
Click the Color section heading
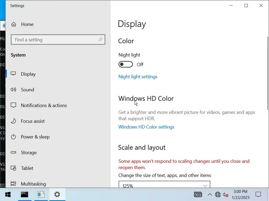126,41
